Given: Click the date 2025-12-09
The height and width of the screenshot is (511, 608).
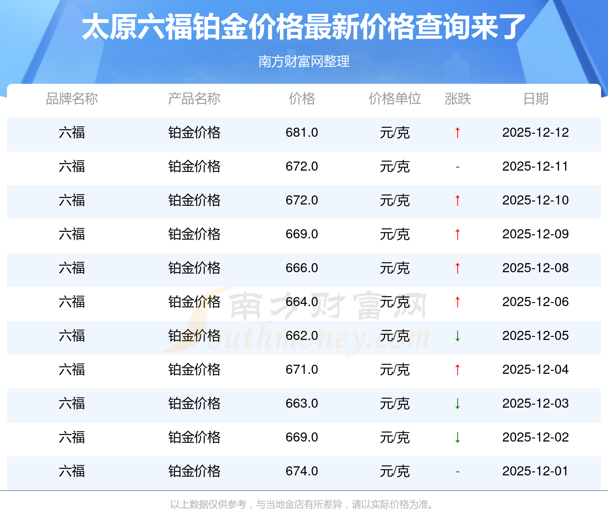Looking at the screenshot, I should coord(535,234).
